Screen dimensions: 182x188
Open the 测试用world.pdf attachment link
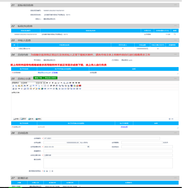(44, 72)
